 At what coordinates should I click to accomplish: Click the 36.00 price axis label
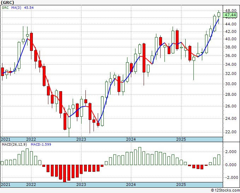point(230,55)
